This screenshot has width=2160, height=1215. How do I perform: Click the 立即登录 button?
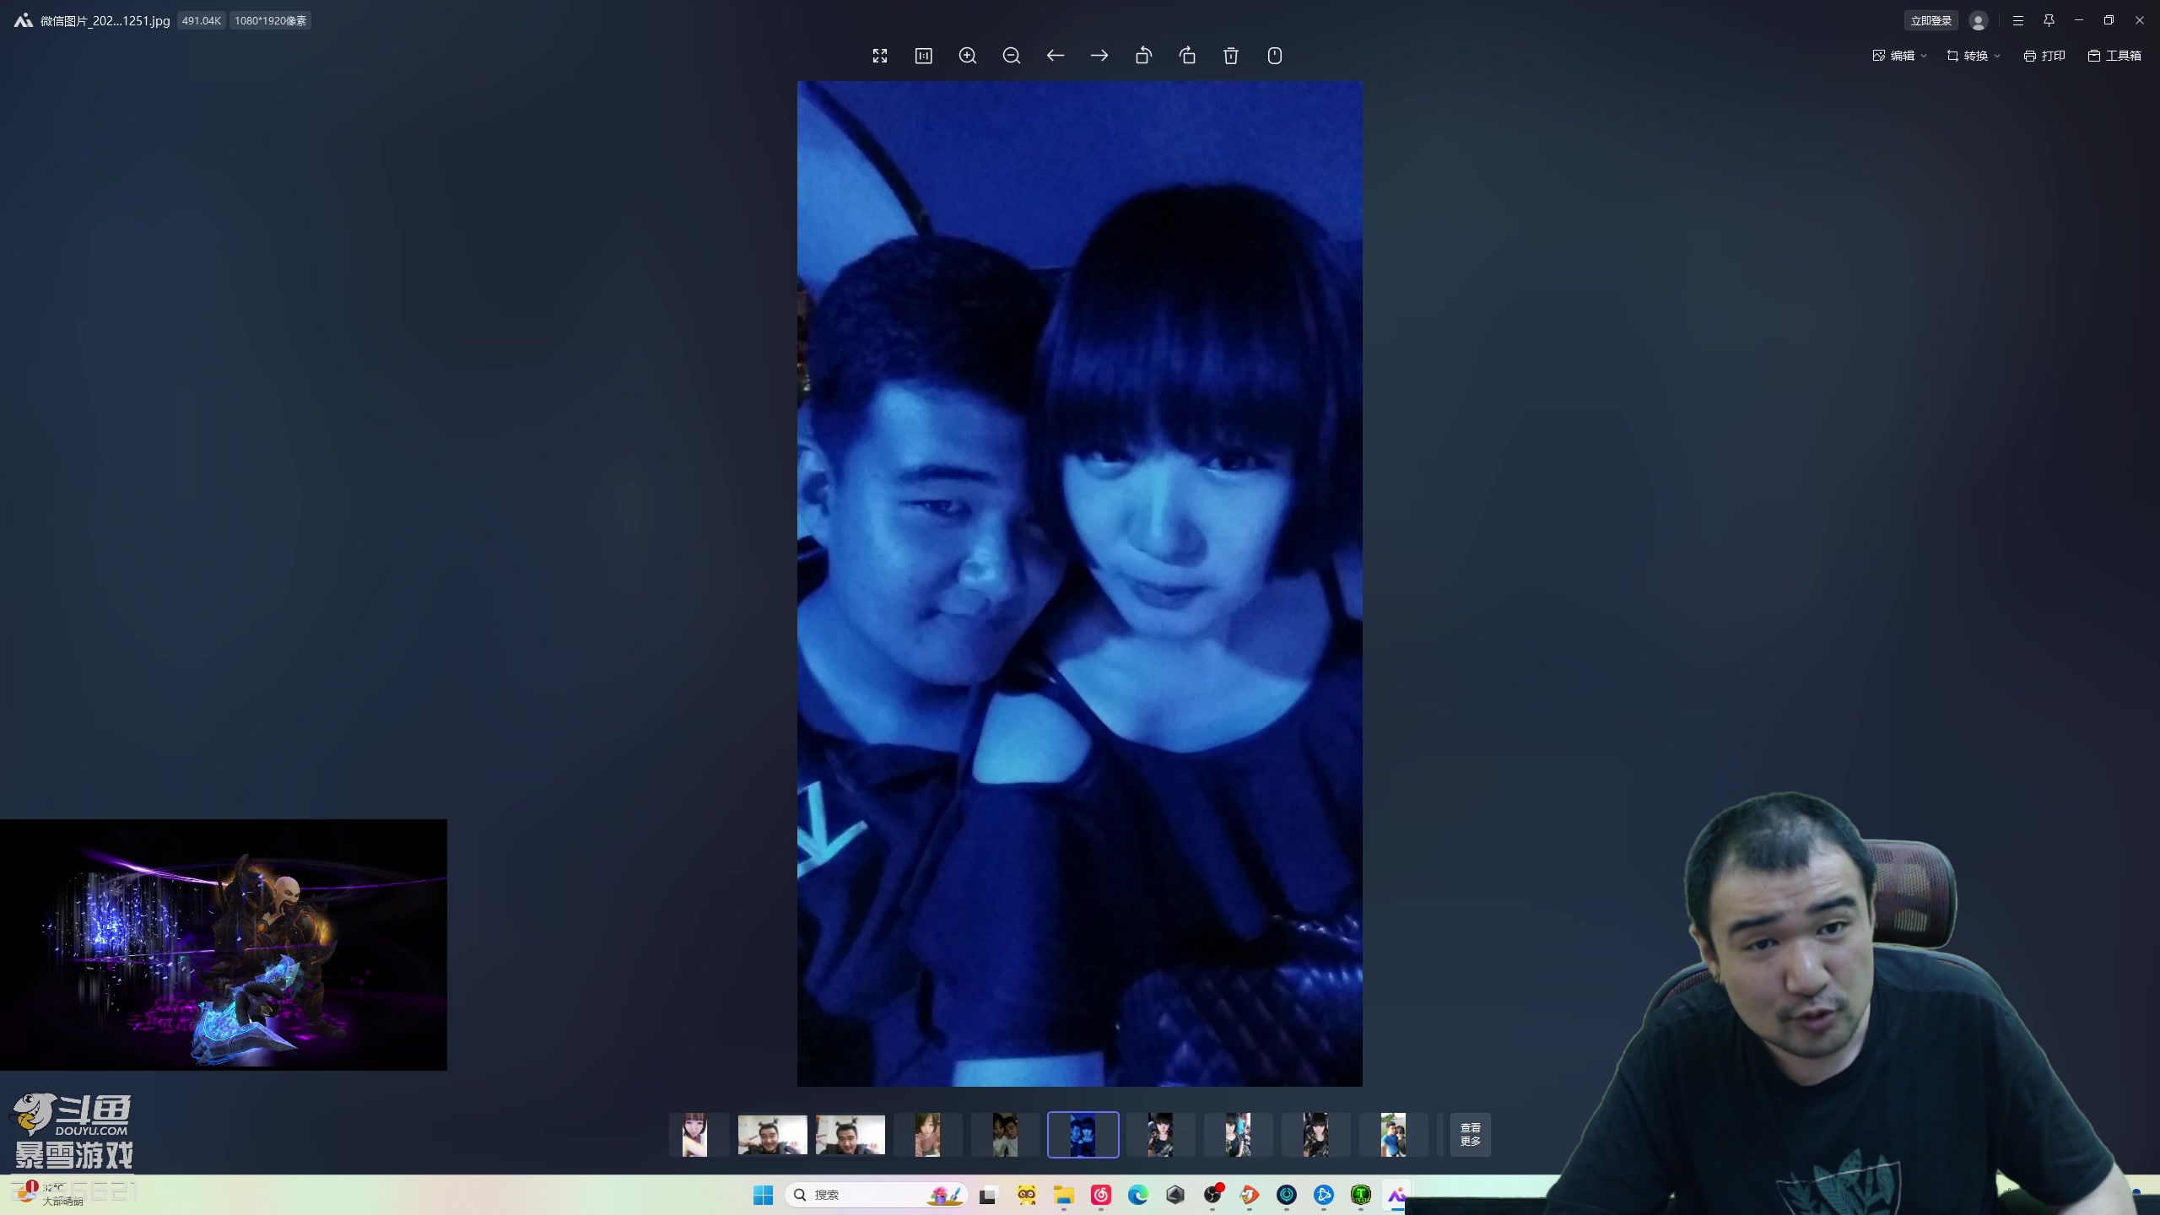1930,20
